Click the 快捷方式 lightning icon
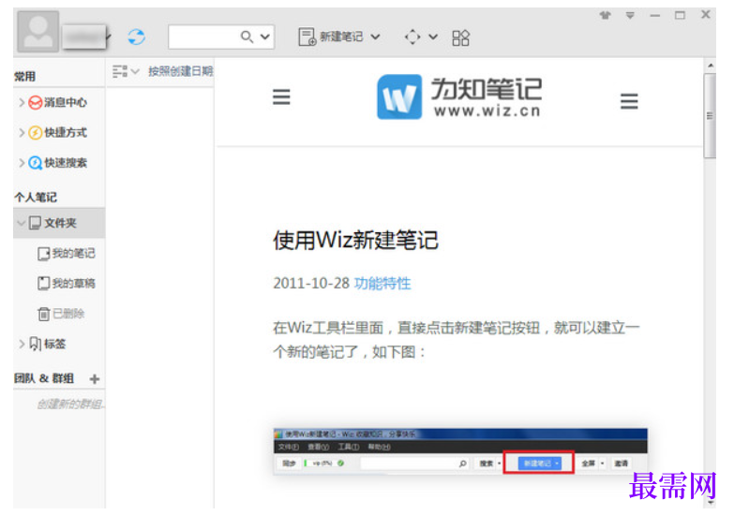 click(35, 133)
